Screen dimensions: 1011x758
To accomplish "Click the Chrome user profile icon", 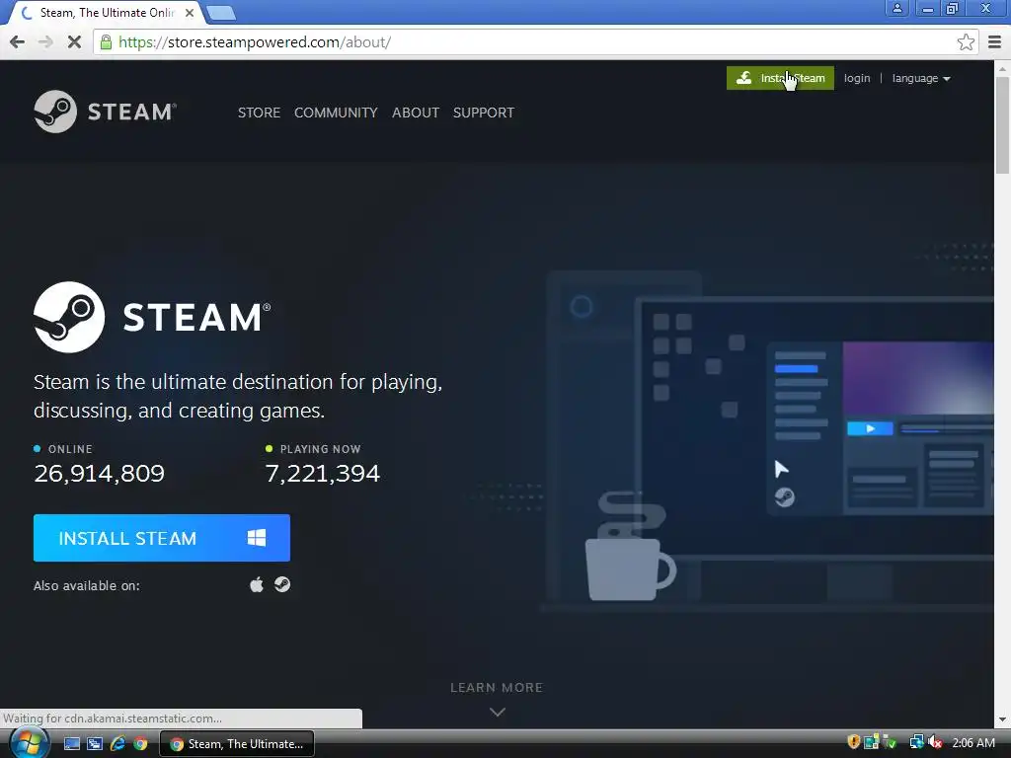I will pos(896,8).
